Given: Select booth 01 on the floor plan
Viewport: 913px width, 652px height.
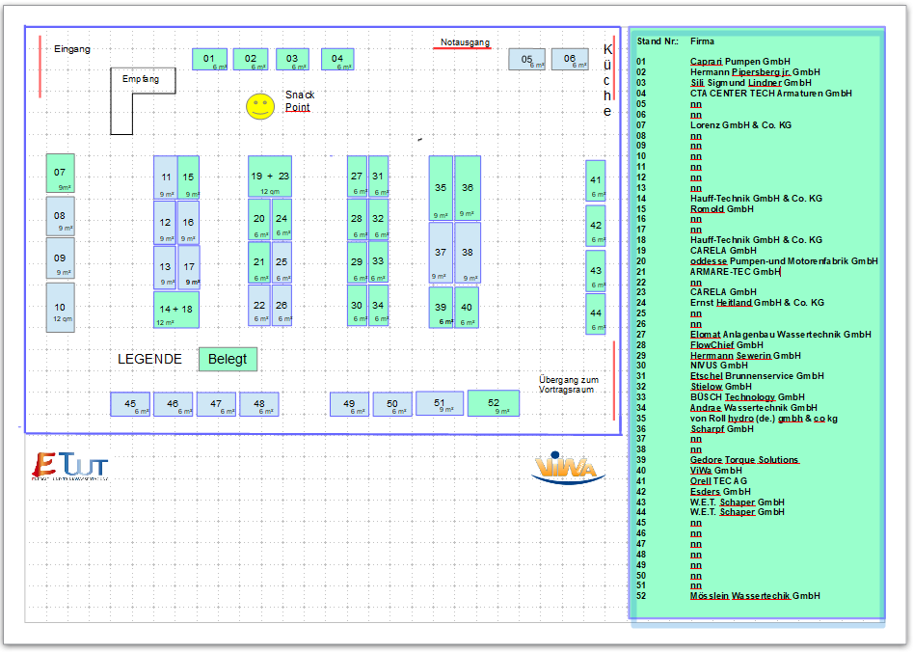Looking at the screenshot, I should (x=209, y=60).
